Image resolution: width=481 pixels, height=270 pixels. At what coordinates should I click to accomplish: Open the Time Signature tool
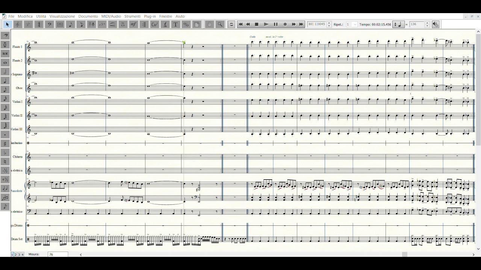(x=39, y=24)
